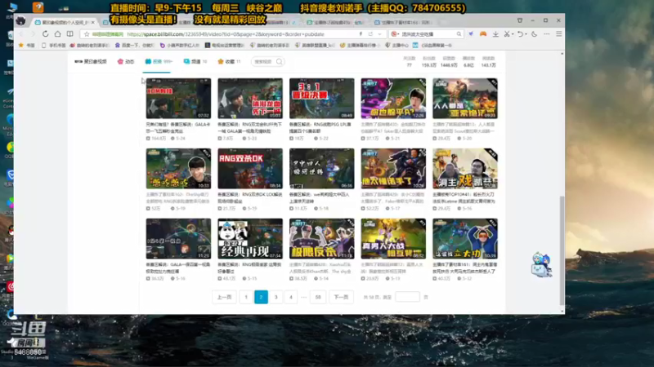The width and height of the screenshot is (654, 367).
Task: Click current page 2 button
Action: click(261, 297)
